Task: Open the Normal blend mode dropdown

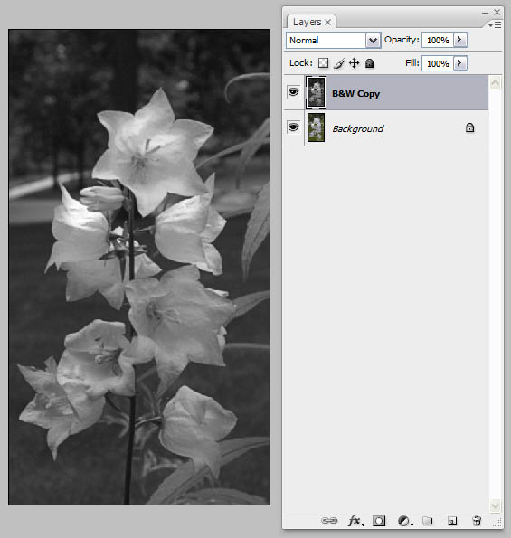Action: 333,40
